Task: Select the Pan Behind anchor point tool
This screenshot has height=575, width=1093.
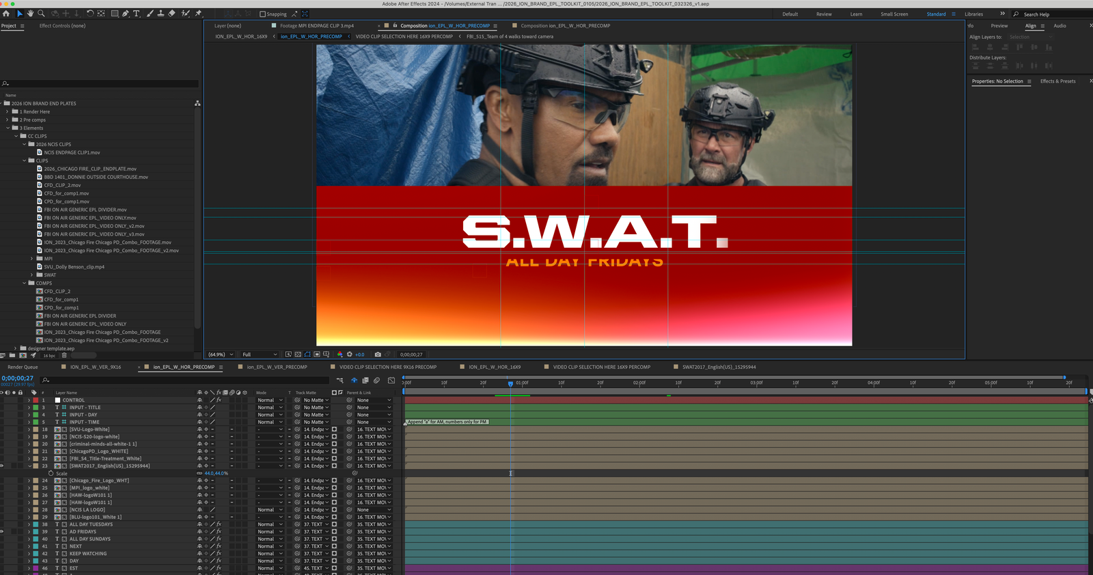Action: coord(101,14)
